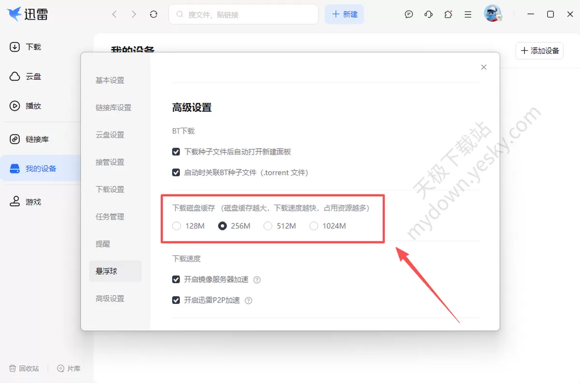Image resolution: width=580 pixels, height=383 pixels.
Task: Open the customer service headset icon
Action: coord(428,14)
